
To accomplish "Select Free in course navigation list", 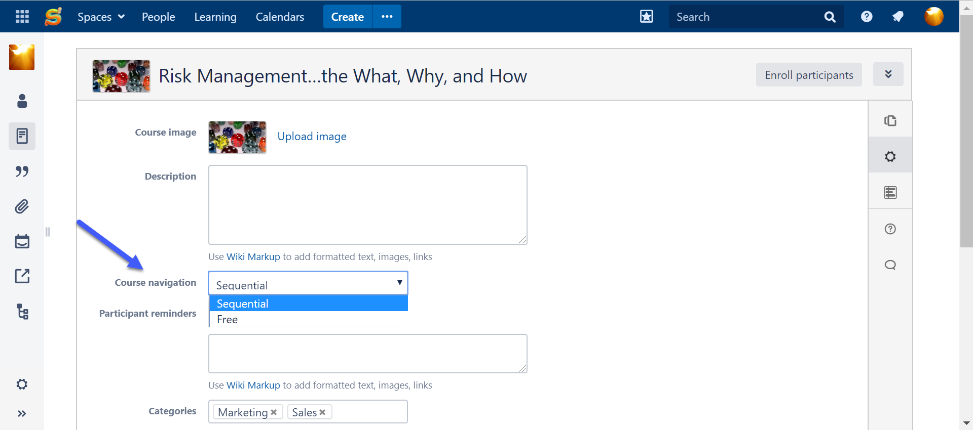I will (228, 320).
